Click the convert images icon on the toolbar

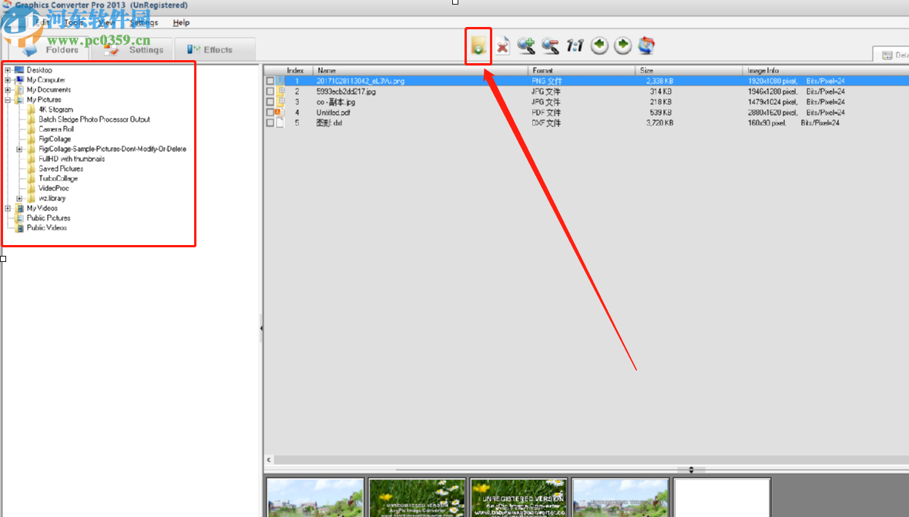click(x=646, y=45)
